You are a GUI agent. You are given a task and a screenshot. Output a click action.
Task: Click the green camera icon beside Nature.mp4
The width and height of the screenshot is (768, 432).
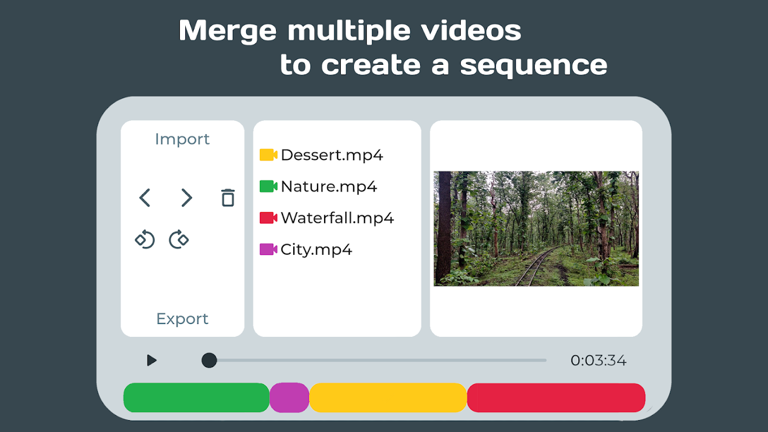pyautogui.click(x=268, y=186)
